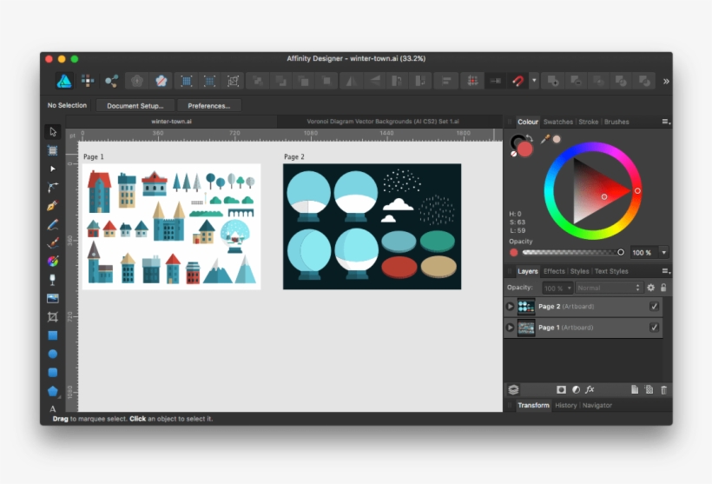
Task: Select the colour picker eyedropper
Action: tap(545, 139)
